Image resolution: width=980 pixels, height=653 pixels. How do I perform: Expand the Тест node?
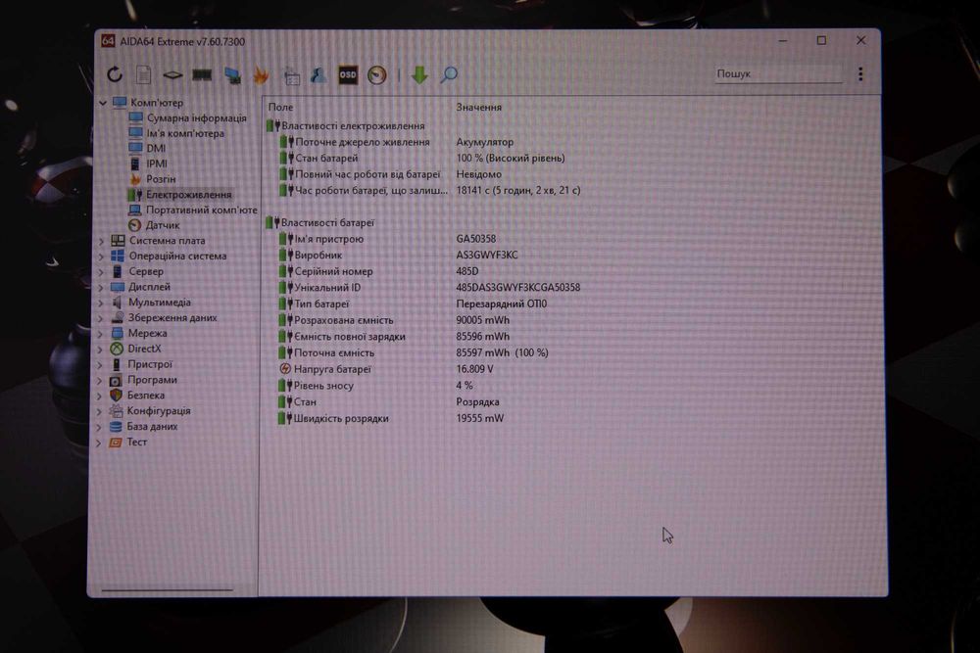coord(99,443)
